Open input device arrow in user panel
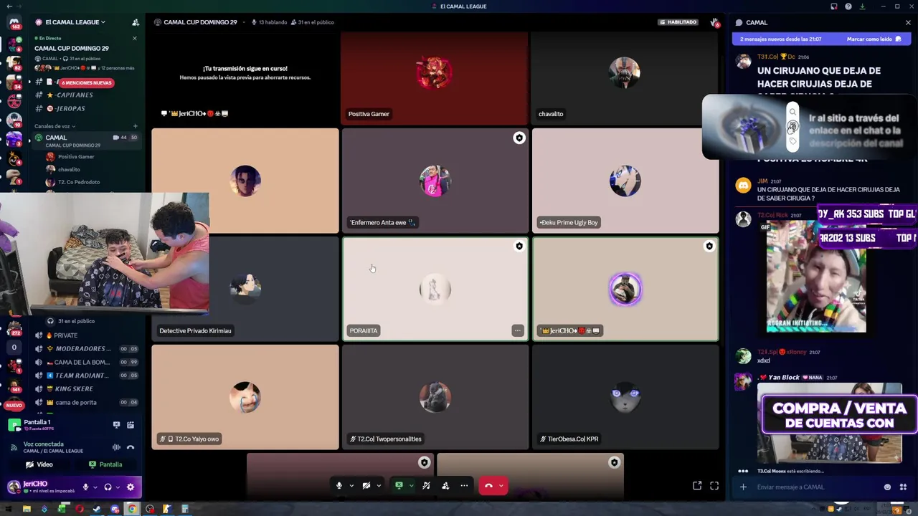The height and width of the screenshot is (516, 918). [95, 487]
